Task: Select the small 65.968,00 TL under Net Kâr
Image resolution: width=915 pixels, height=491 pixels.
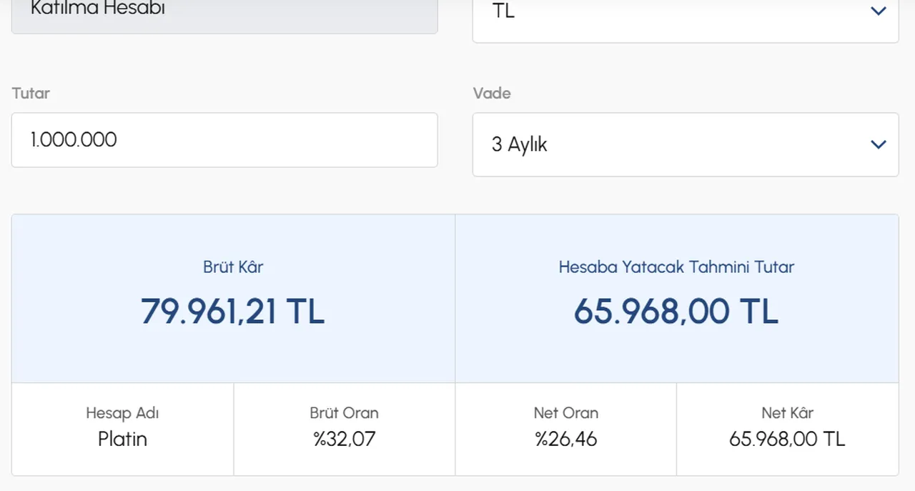Action: pyautogui.click(x=787, y=439)
